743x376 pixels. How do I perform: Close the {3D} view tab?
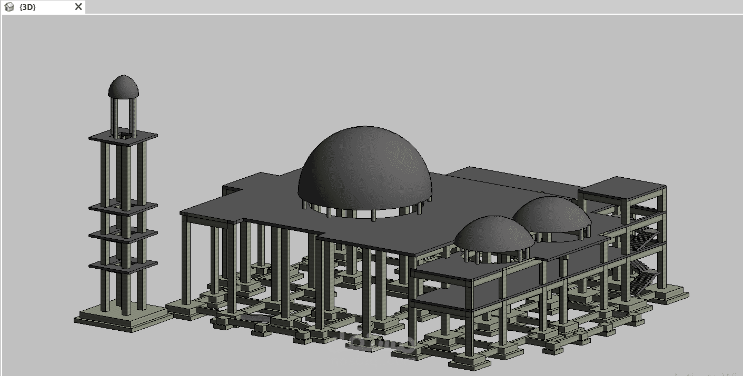click(x=78, y=7)
